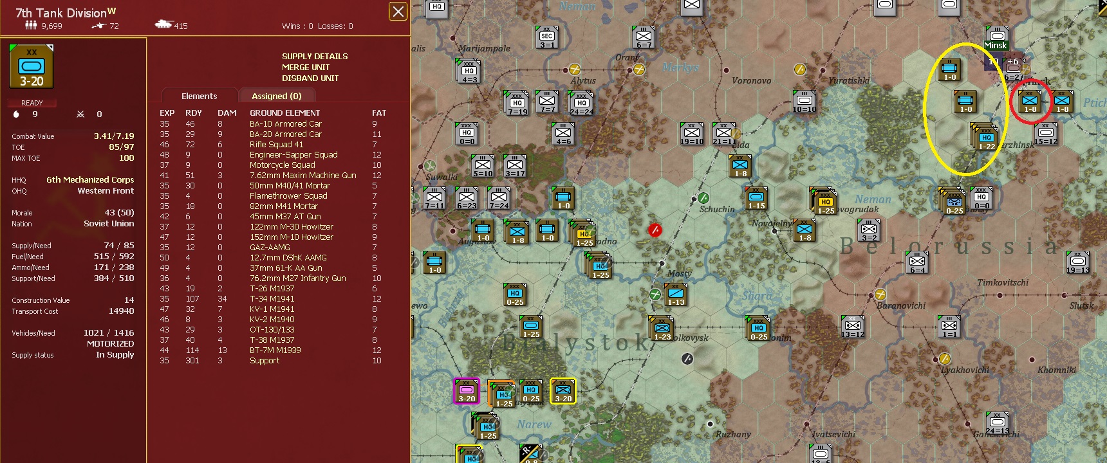The width and height of the screenshot is (1107, 463).
Task: Select the German 1=1 infantry regiment
Action: pos(949,327)
